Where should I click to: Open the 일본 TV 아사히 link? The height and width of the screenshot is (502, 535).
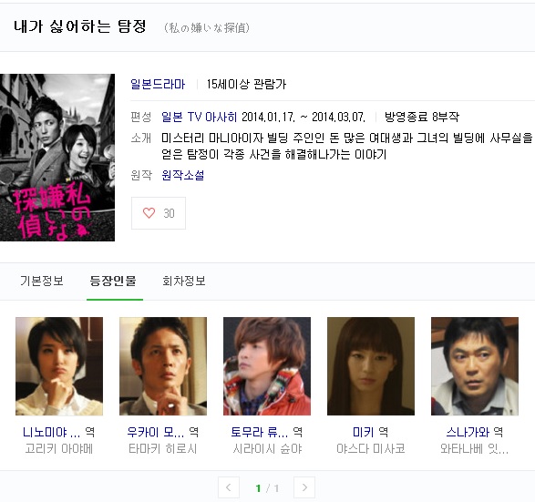click(199, 117)
